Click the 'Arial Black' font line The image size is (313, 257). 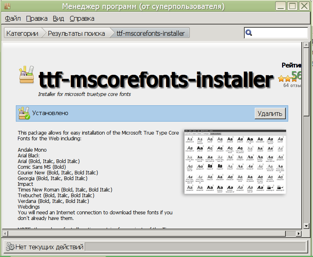point(28,155)
